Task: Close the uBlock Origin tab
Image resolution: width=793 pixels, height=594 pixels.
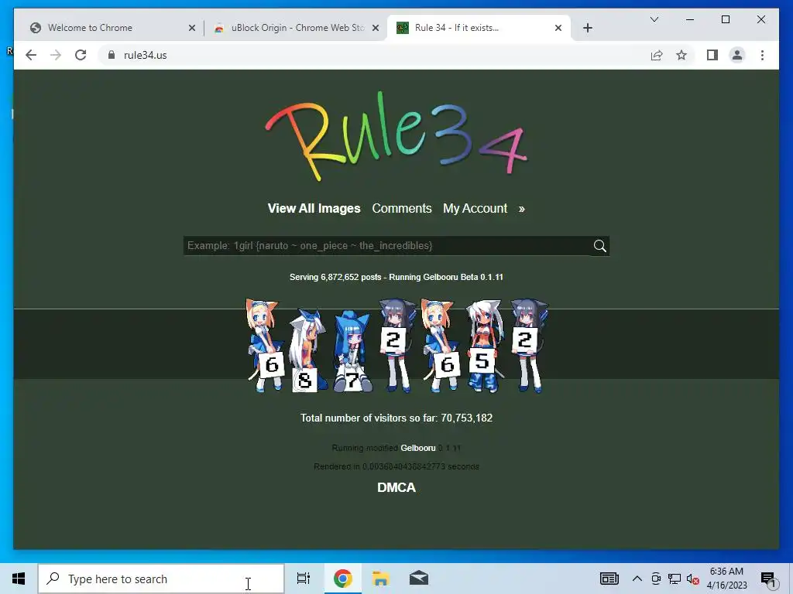Action: pyautogui.click(x=376, y=28)
